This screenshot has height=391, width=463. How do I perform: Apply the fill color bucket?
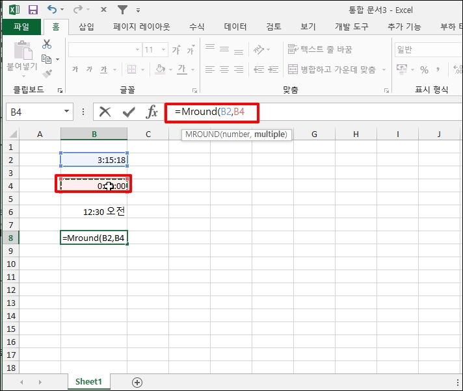(160, 69)
